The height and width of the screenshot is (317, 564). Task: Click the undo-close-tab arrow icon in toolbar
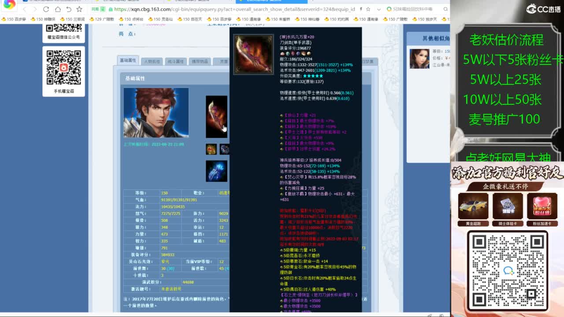pyautogui.click(x=69, y=9)
